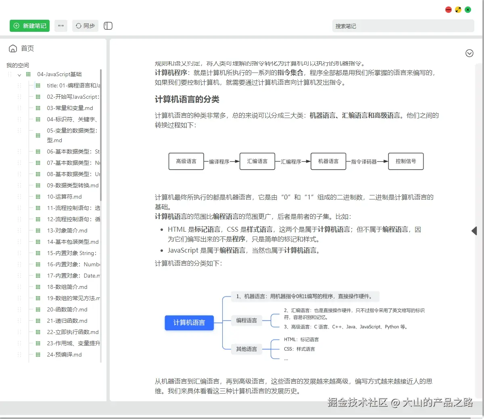Click the blue 计算机语言 mind-map node
Image resolution: width=484 pixels, height=419 pixels.
click(189, 323)
